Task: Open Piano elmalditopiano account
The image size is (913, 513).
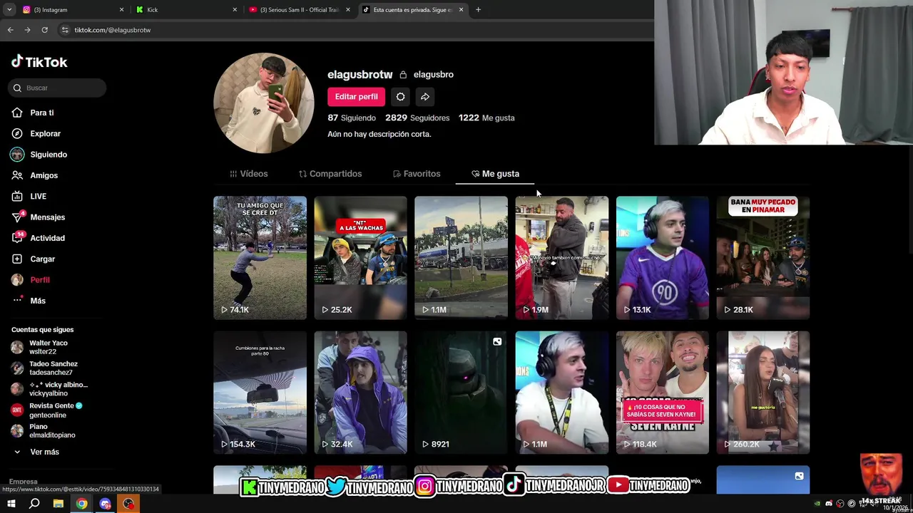Action: pos(51,430)
